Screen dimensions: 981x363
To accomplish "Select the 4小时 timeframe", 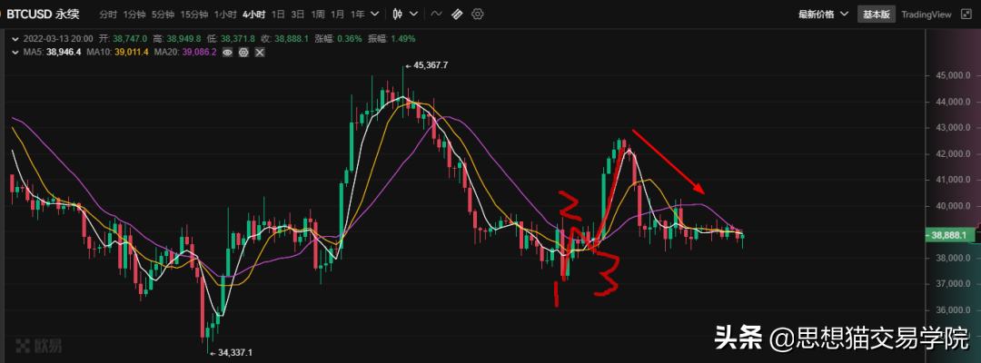I will pos(254,14).
